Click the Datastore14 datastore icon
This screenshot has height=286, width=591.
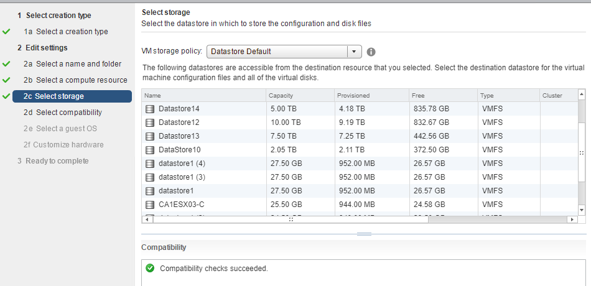pyautogui.click(x=150, y=109)
